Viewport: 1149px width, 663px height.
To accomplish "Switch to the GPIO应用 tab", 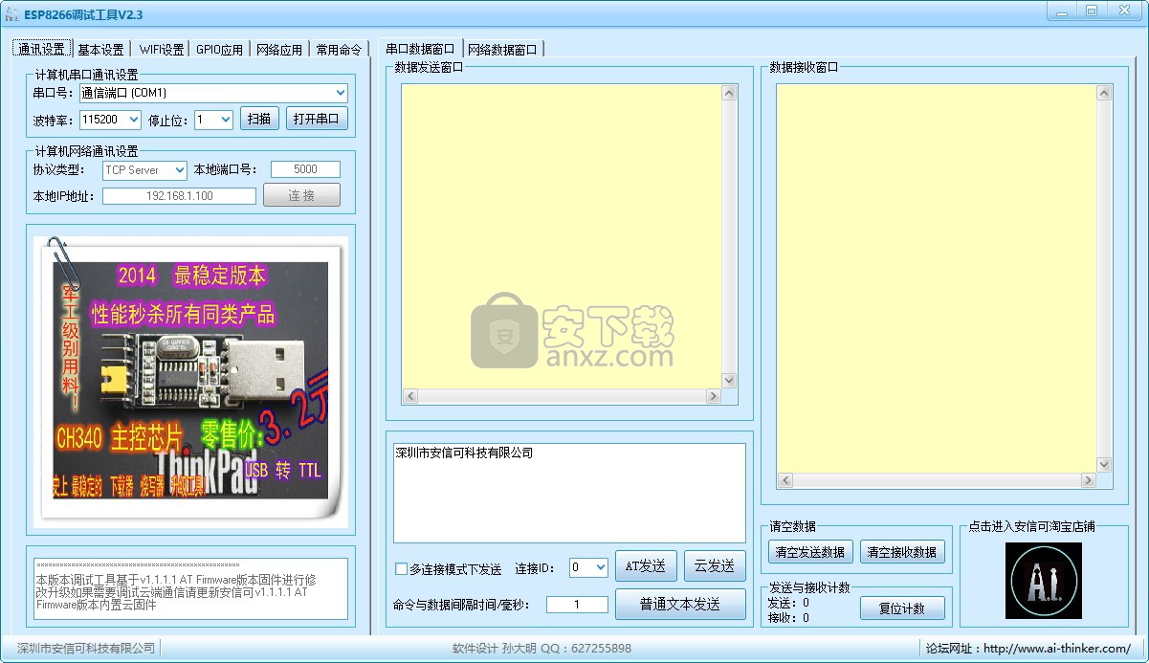I will (x=220, y=50).
